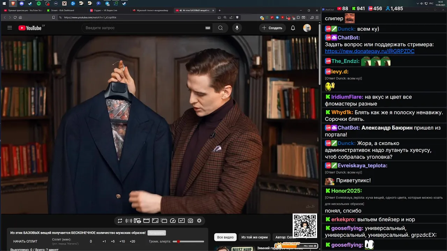Open enhancer settings gear icon
The width and height of the screenshot is (447, 251).
point(199,221)
